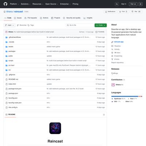The height and width of the screenshot is (146, 146).
Task: Click the tag icon under Releases
Action: tap(112, 73)
